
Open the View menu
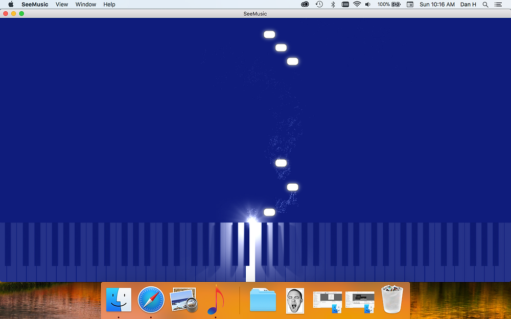click(x=62, y=4)
